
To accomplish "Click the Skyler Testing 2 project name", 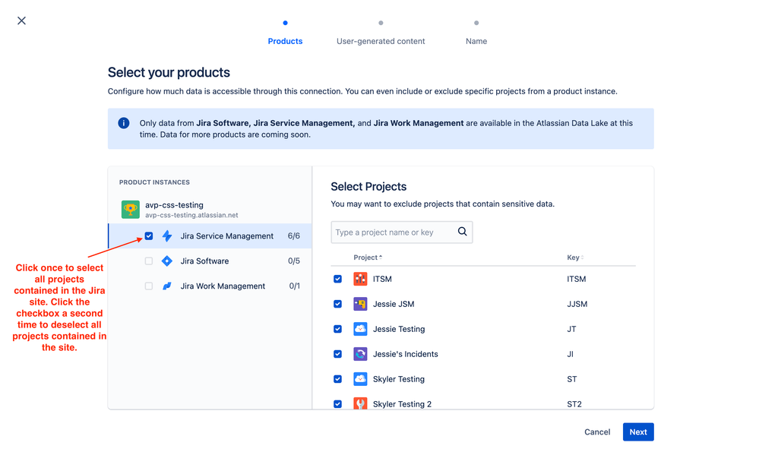I will click(402, 404).
